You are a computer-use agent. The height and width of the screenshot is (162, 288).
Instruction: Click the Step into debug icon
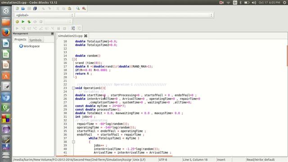point(35,28)
